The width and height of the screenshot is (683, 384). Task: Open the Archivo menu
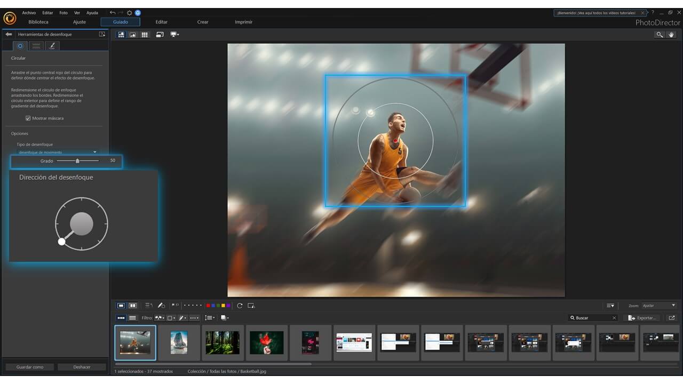[x=29, y=13]
